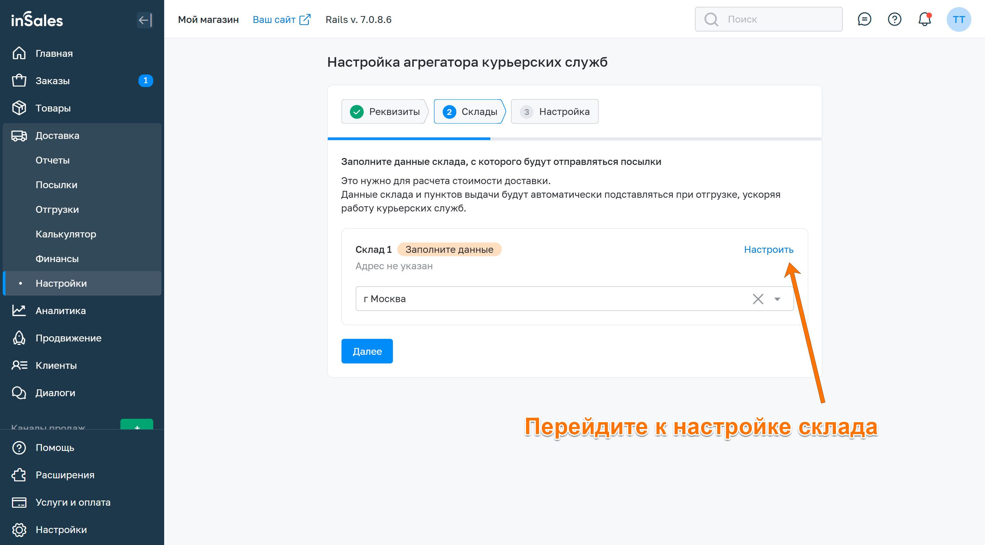Open Расширения in sidebar
The image size is (985, 545).
pyautogui.click(x=65, y=475)
